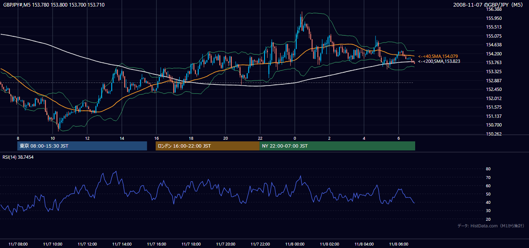The image size is (529, 248).
Task: Select the London 16:00-22:00 JST session bar
Action: click(x=207, y=146)
